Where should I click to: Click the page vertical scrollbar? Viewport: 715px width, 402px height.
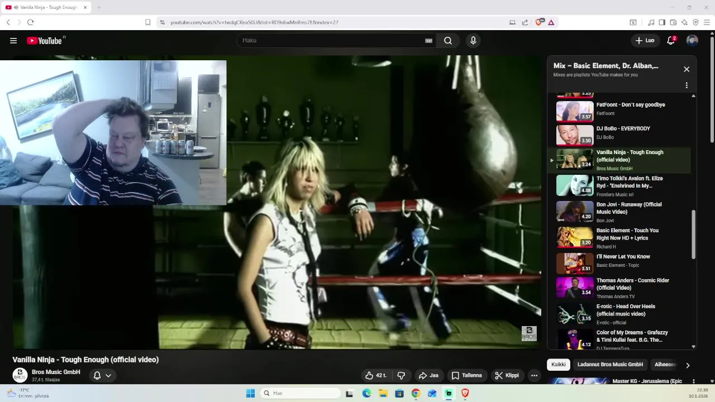712,90
